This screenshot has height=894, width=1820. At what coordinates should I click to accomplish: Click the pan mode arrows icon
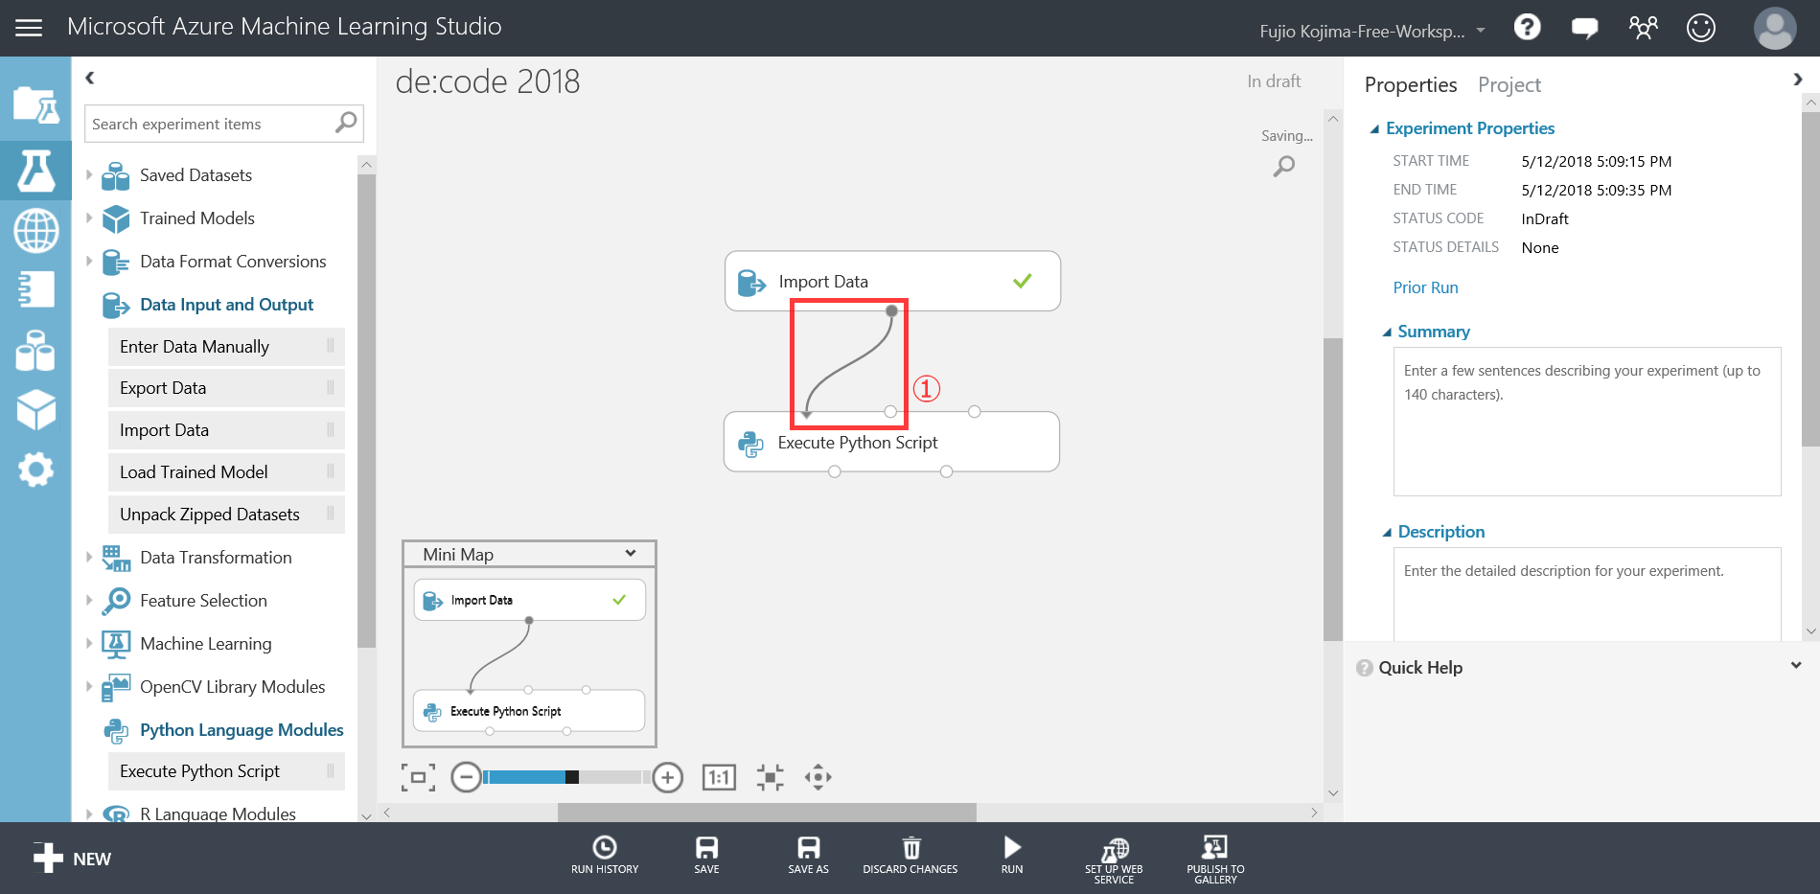(x=818, y=777)
